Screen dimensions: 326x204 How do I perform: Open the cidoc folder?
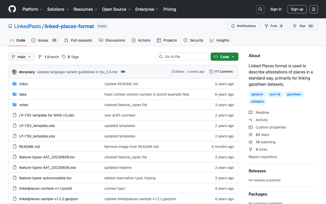point(23,84)
